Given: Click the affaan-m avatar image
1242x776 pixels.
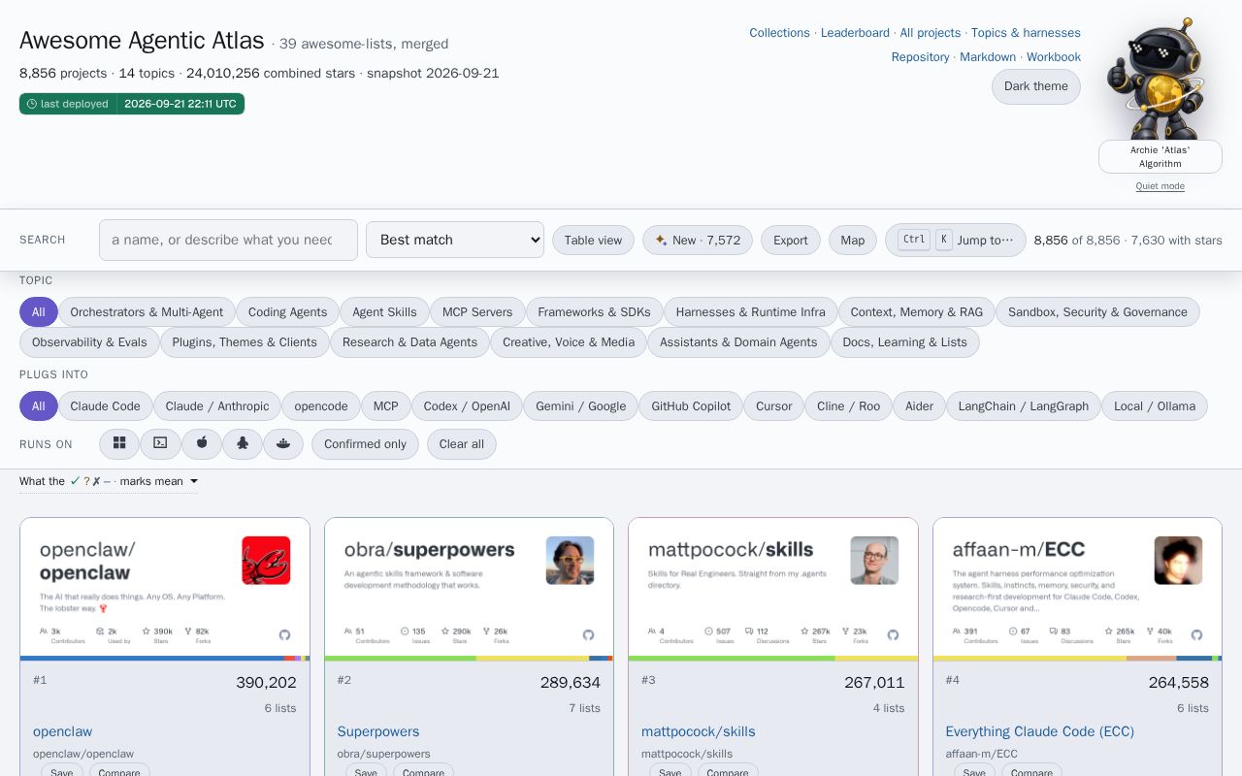Looking at the screenshot, I should (x=1178, y=561).
